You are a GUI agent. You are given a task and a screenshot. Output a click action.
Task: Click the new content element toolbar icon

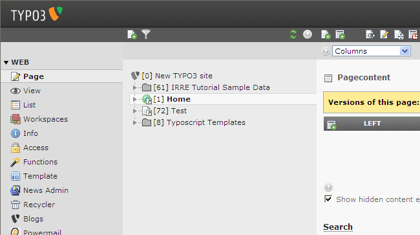tap(340, 34)
